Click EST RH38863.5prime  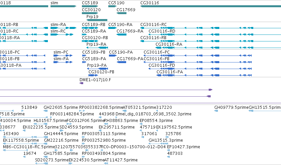pyautogui.click(x=121, y=121)
